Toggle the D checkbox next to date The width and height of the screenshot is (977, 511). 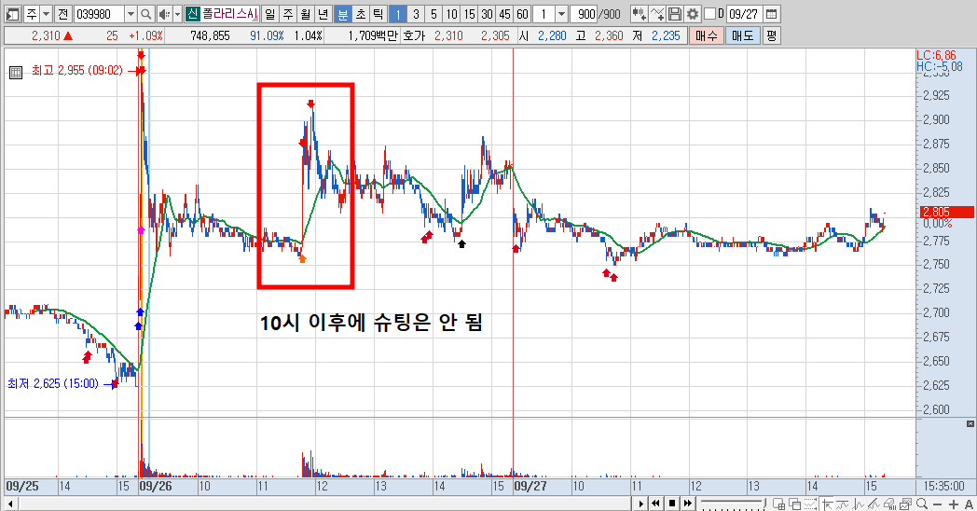pyautogui.click(x=709, y=14)
